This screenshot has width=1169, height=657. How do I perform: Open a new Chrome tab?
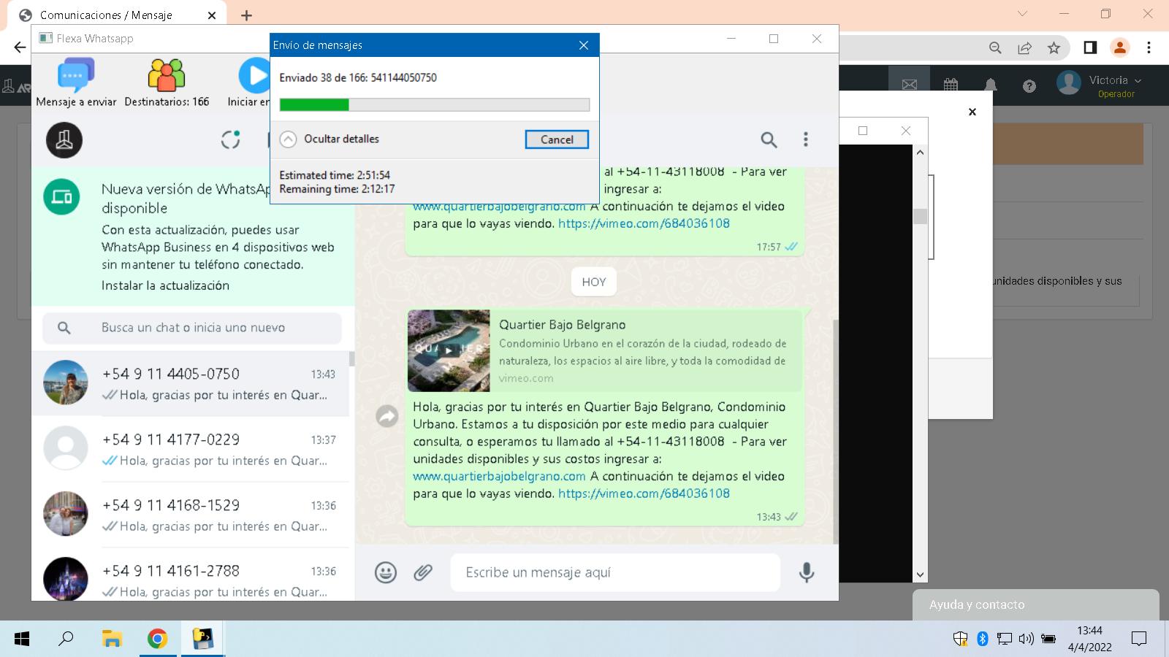pyautogui.click(x=246, y=15)
